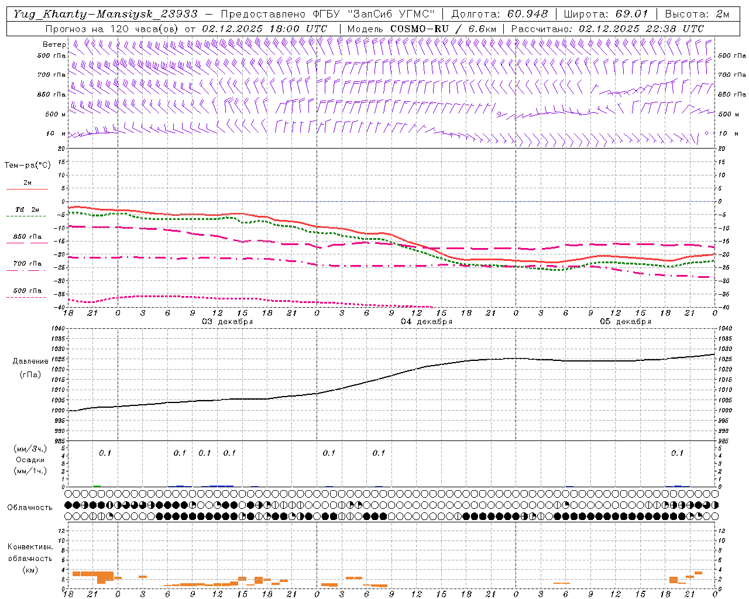Viewport: 749px width, 599px height.
Task: Click the magenta dotted legend line under the 500 гПа temperature legend
Action: point(26,297)
